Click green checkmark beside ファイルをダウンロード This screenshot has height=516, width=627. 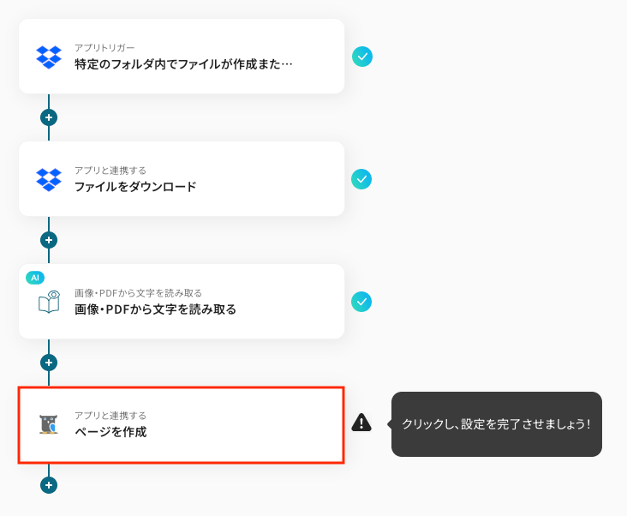(x=362, y=179)
